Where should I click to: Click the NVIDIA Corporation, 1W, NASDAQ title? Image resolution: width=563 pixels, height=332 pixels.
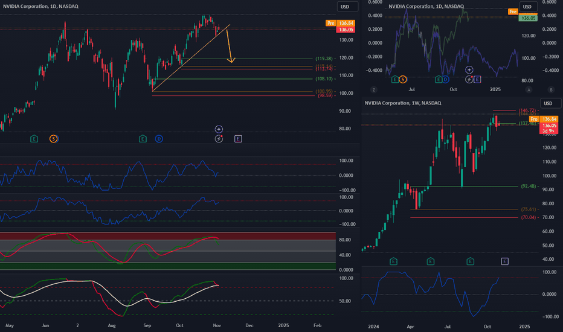pos(403,103)
